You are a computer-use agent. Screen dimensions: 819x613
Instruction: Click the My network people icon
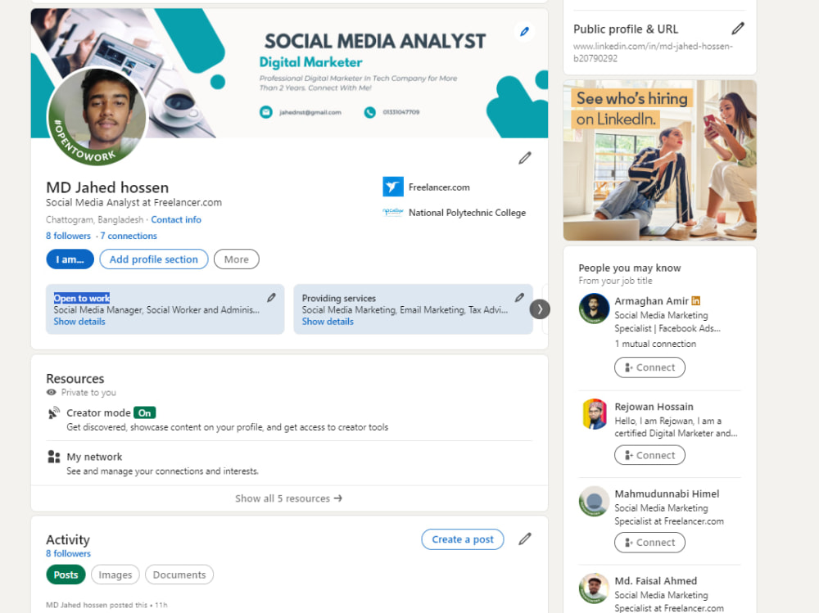click(53, 457)
